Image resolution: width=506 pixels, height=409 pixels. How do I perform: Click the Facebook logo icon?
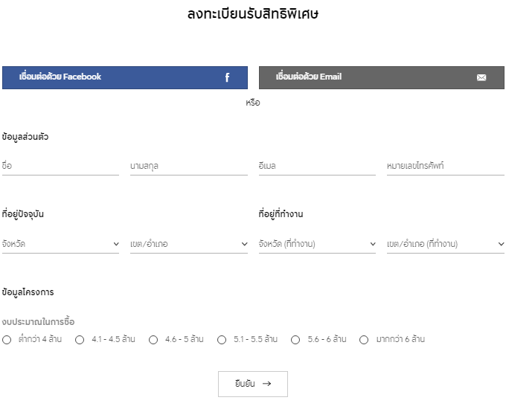pyautogui.click(x=227, y=77)
